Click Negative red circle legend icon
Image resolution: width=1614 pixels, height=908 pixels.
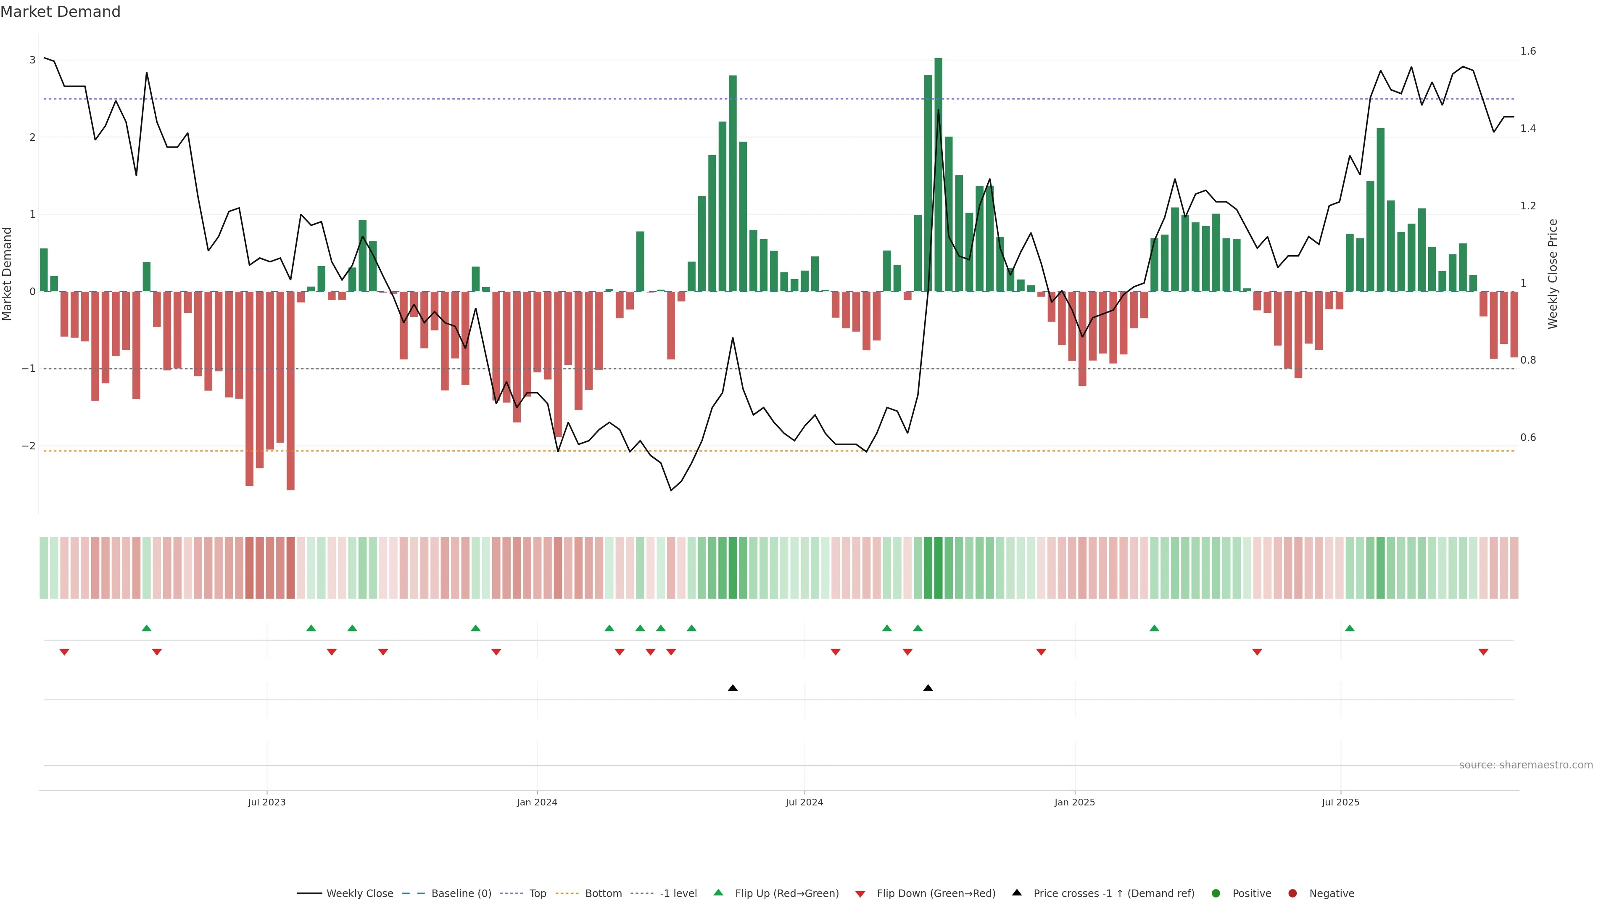tap(1292, 893)
